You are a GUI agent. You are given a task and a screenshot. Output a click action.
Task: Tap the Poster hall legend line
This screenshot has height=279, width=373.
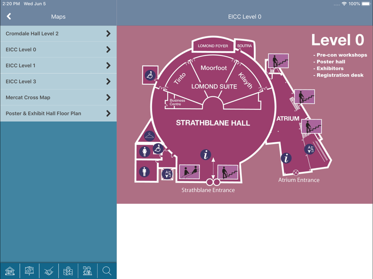point(329,62)
